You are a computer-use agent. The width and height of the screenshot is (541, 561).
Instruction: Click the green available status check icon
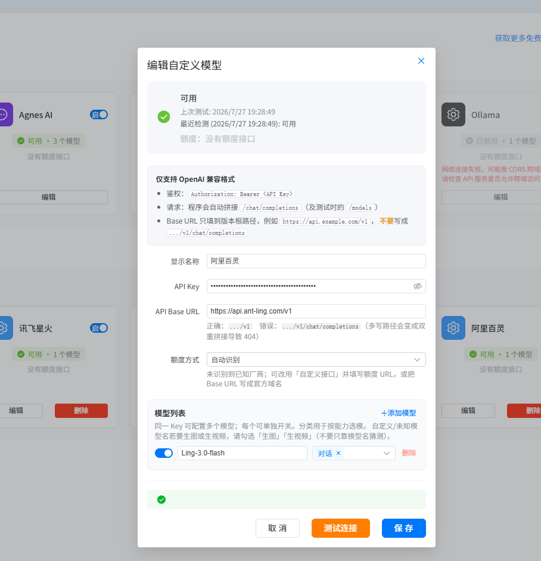coord(164,117)
